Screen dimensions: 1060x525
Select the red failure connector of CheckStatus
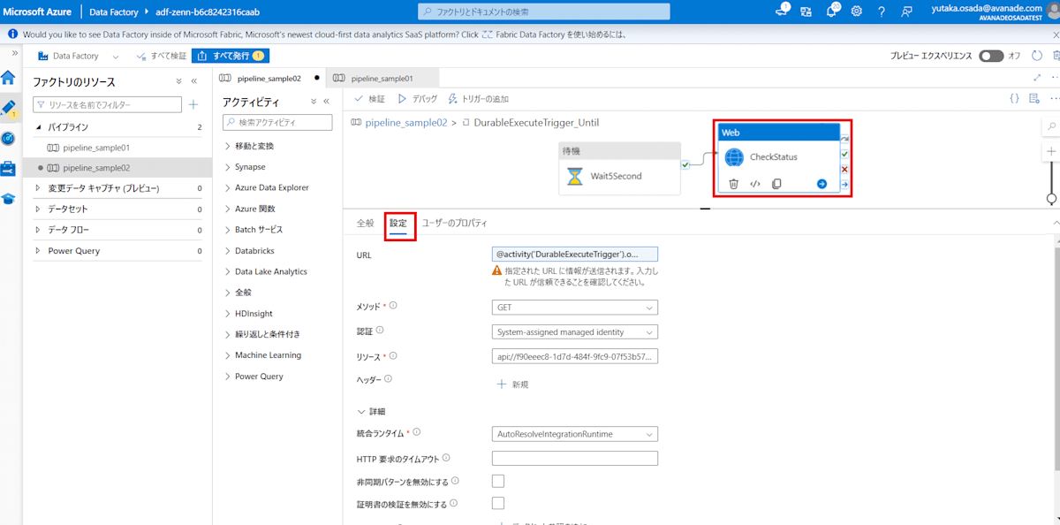point(845,169)
